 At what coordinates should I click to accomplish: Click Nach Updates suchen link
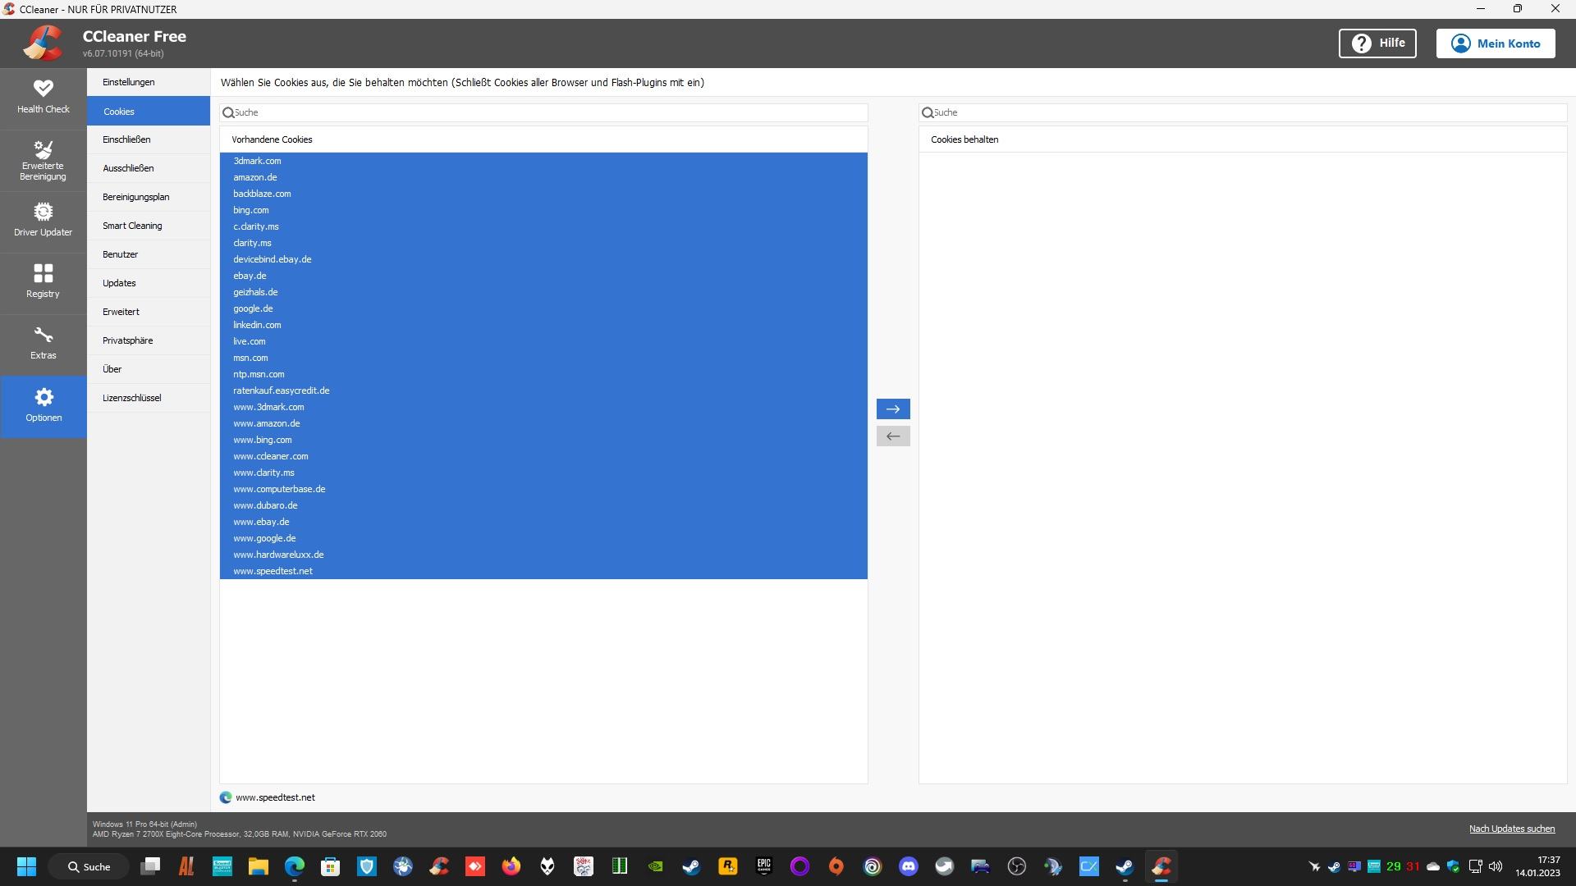pyautogui.click(x=1512, y=829)
